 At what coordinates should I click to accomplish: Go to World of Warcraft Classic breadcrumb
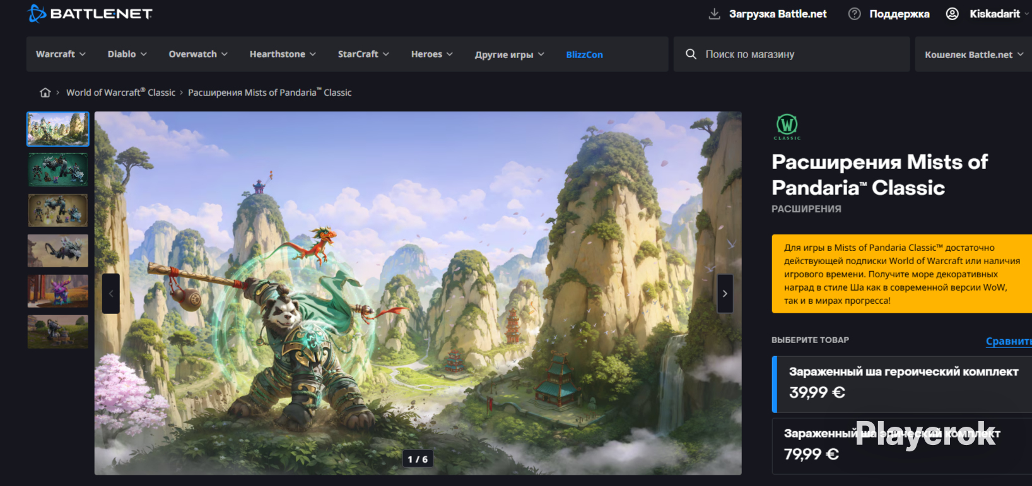pyautogui.click(x=120, y=93)
